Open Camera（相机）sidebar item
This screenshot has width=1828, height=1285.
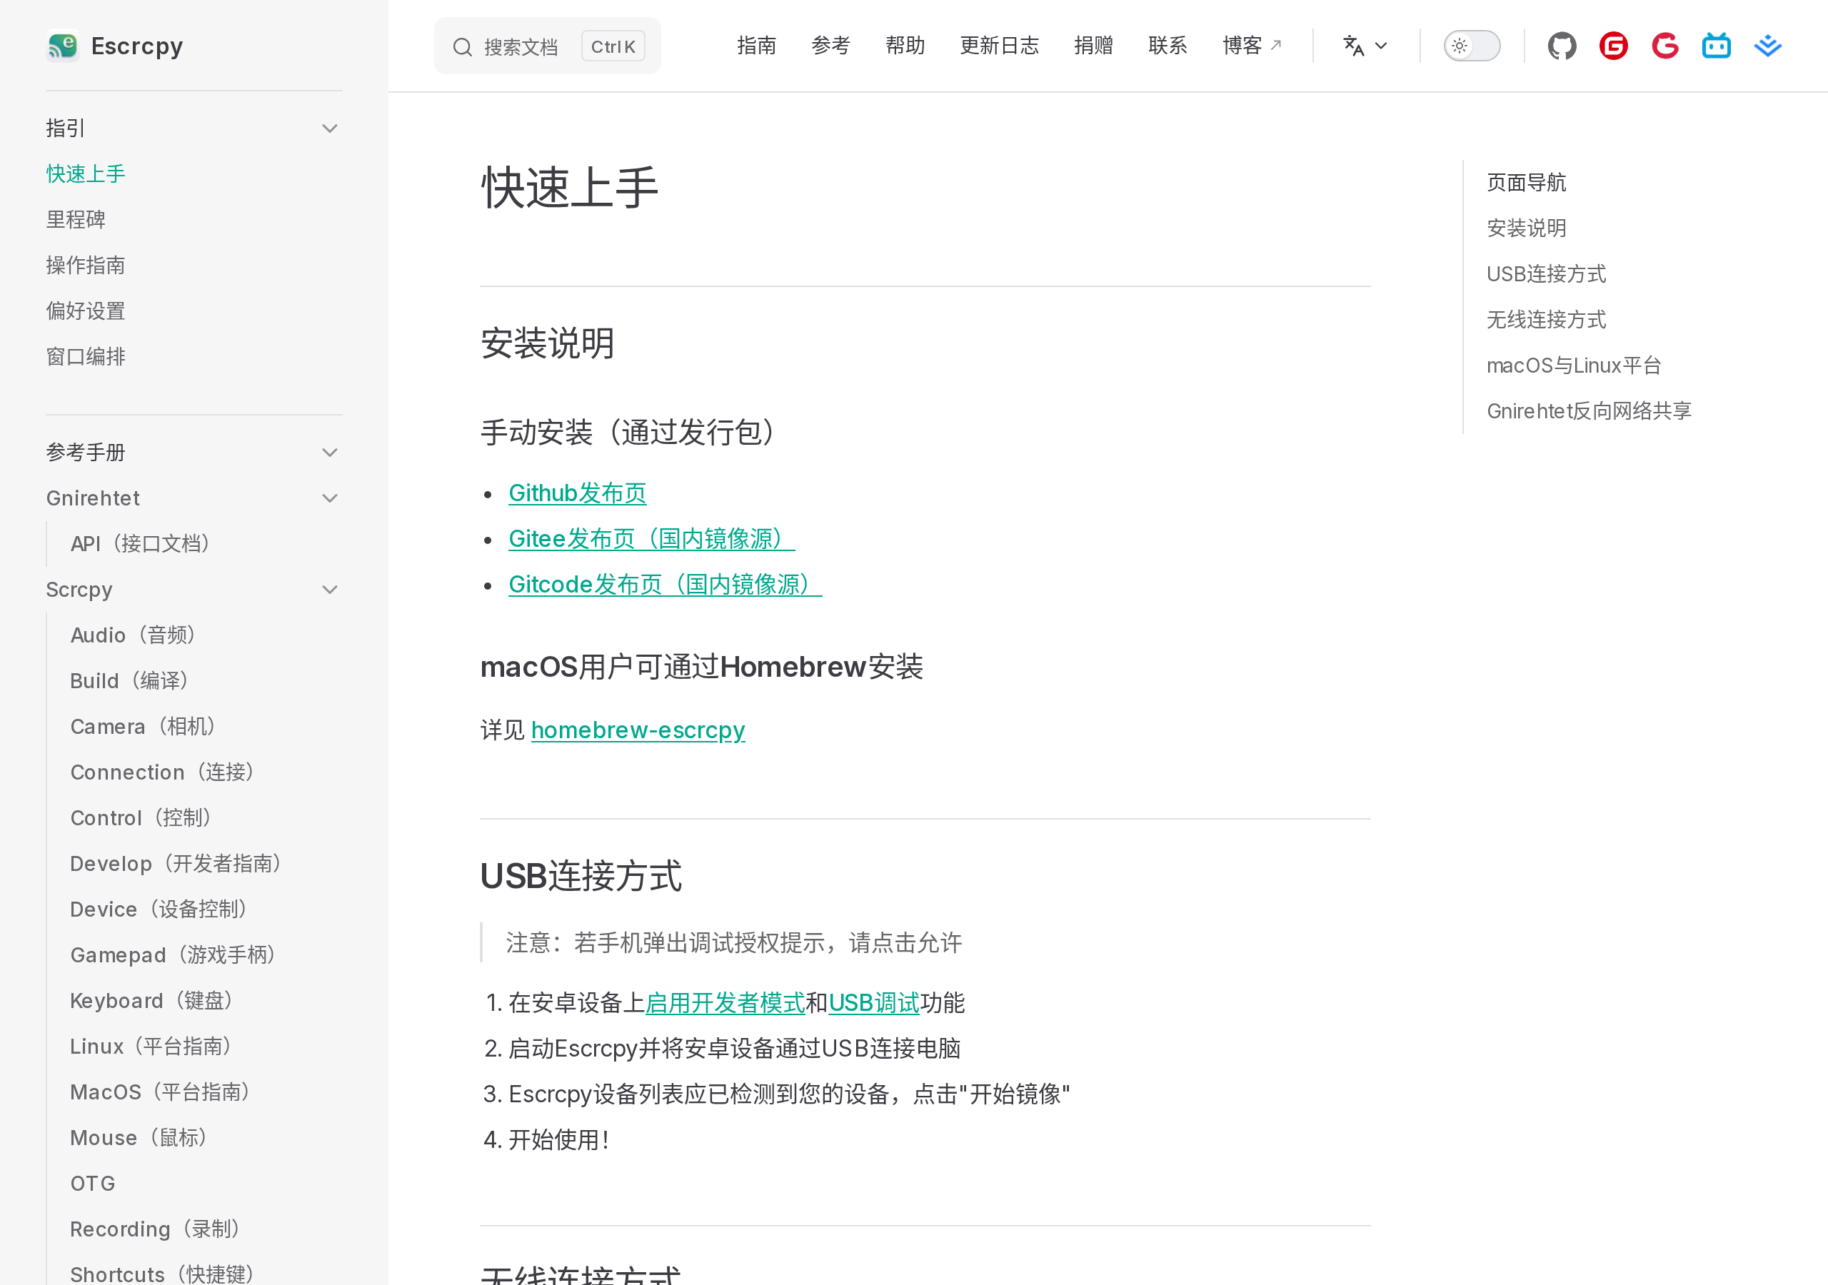tap(144, 727)
